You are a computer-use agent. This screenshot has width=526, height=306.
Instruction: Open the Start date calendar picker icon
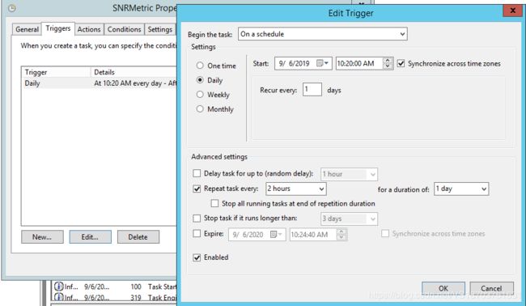[320, 63]
